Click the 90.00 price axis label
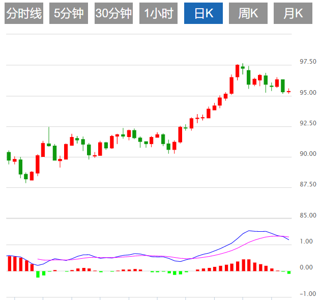The width and height of the screenshot is (320, 300). [x=308, y=154]
